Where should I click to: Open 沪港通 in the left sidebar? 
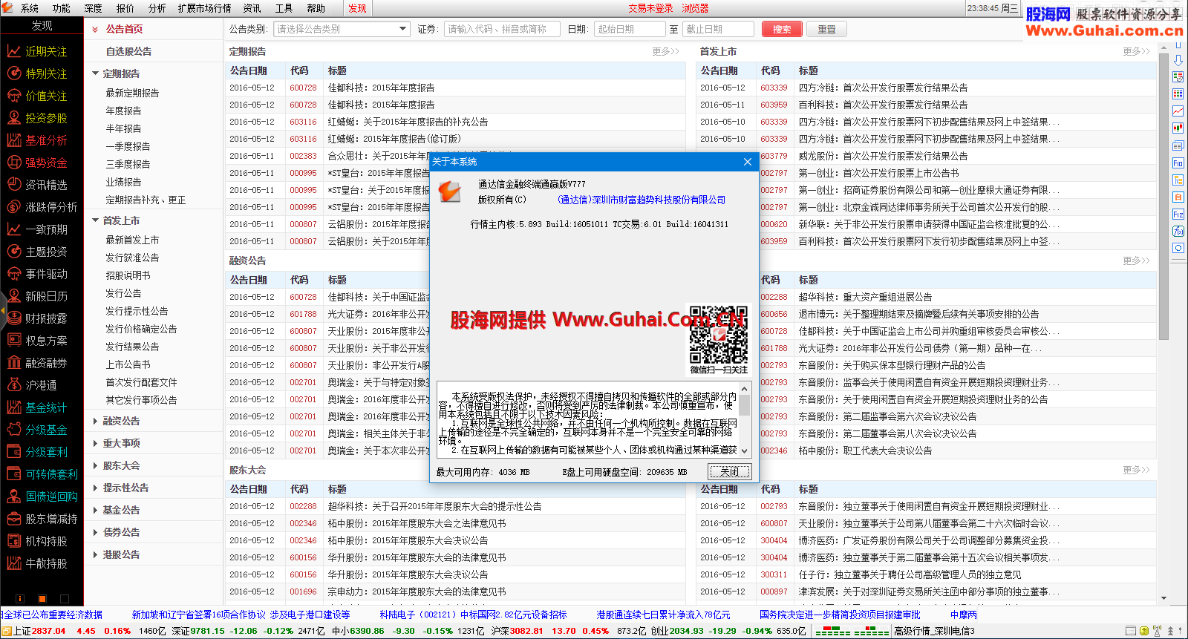point(42,385)
